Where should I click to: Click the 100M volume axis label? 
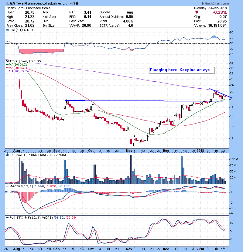[234, 159]
